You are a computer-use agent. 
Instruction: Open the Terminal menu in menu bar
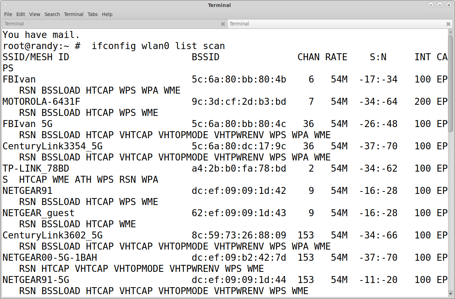pyautogui.click(x=73, y=14)
